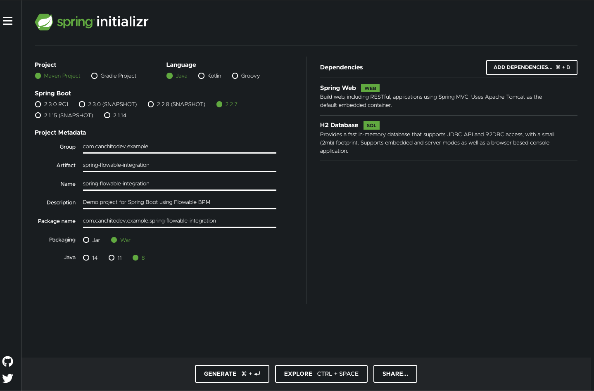Open the hamburger menu icon

(x=7, y=21)
